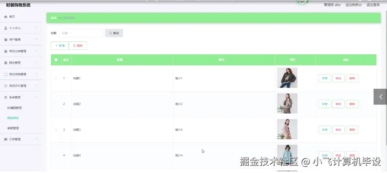Screen dimensions: 387x173
Task: Click the product image in row 标题2
Action: click(287, 103)
